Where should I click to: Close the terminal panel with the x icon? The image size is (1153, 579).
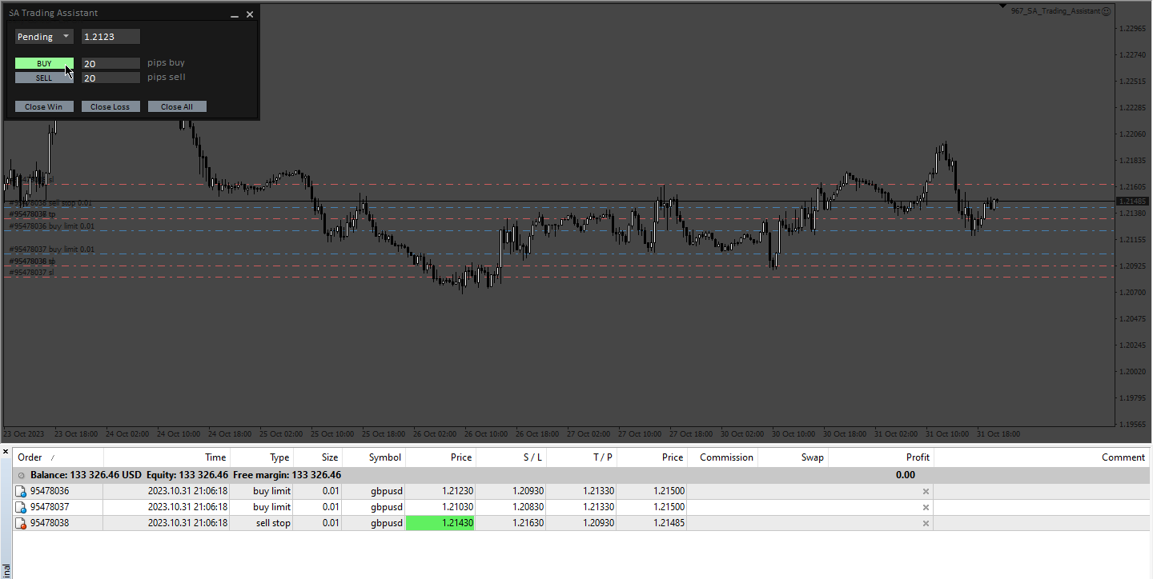coord(6,453)
